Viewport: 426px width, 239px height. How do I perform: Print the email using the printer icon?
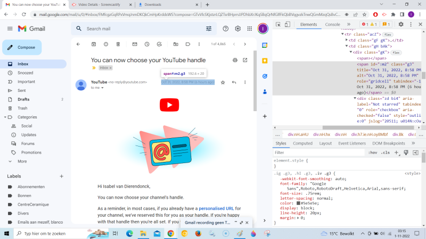[234, 60]
